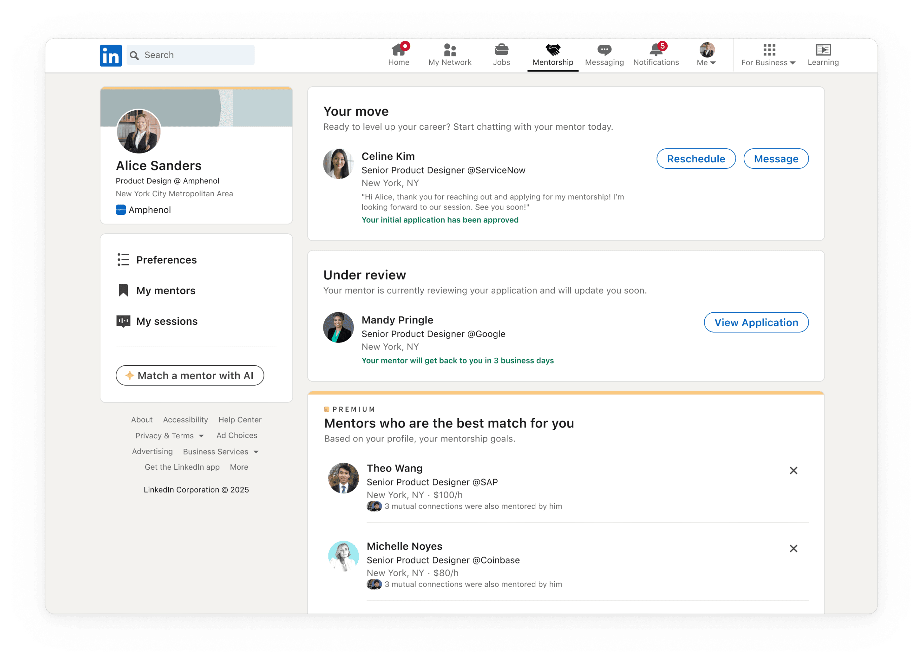Screen dimensions: 923x666
Task: Click Michelle Noyes's mutual connections avatars
Action: (375, 584)
